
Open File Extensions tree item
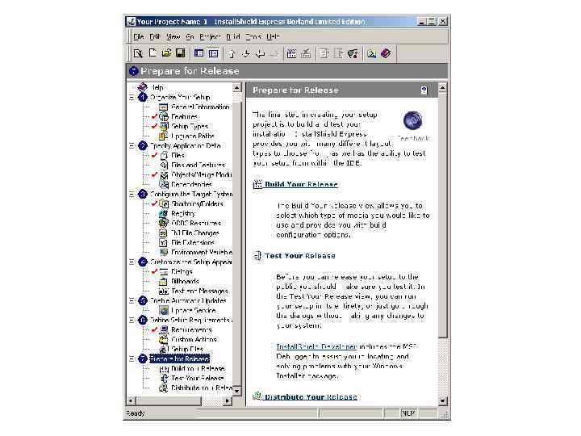(x=193, y=242)
